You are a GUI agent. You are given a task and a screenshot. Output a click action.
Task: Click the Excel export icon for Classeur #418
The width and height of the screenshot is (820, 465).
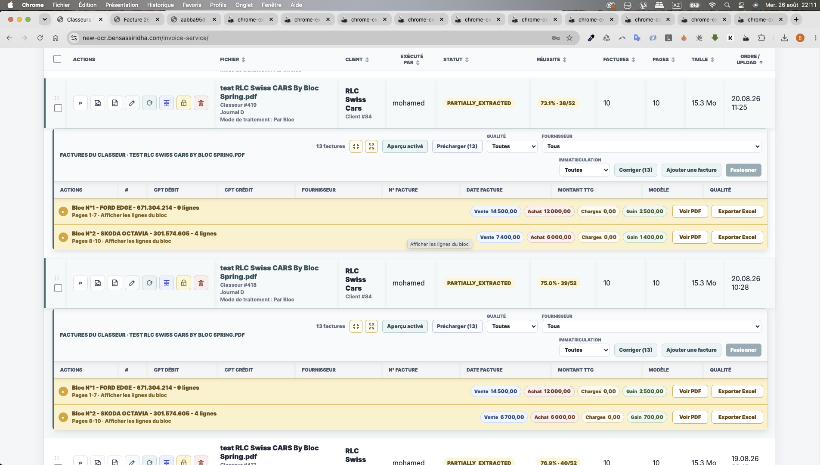click(98, 283)
